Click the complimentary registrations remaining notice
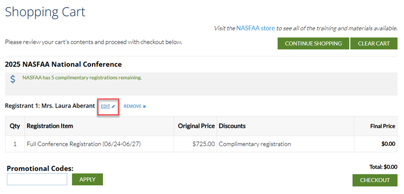Image resolution: width=404 pixels, height=194 pixels. [82, 77]
